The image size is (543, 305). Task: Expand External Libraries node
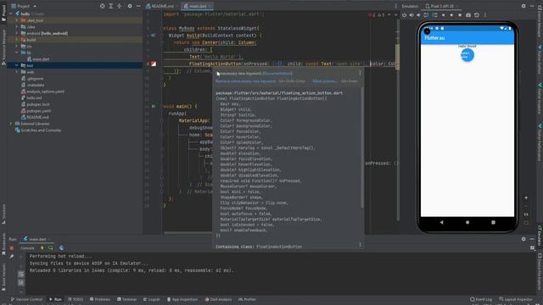point(11,124)
